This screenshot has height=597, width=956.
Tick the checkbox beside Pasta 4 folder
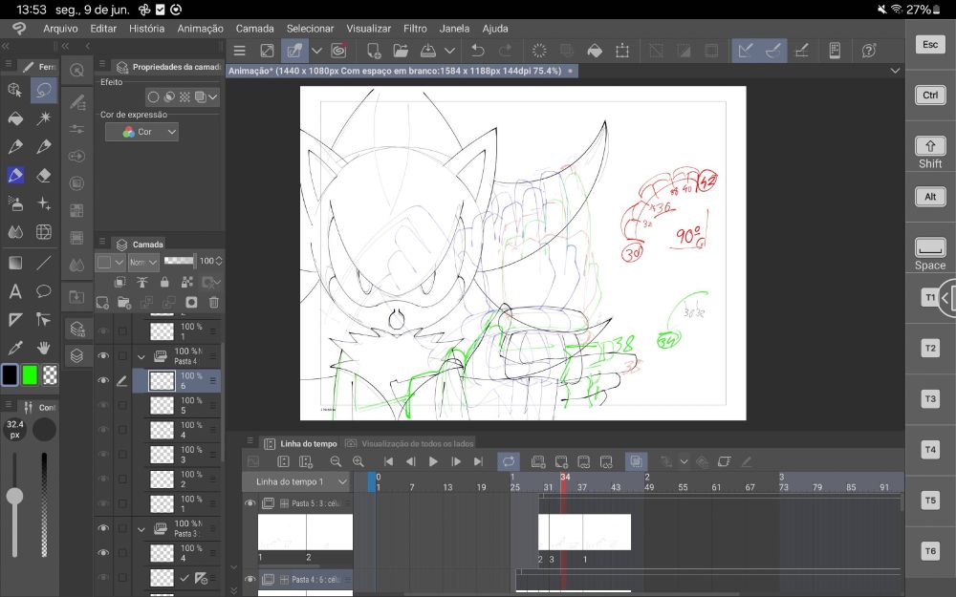(x=122, y=355)
